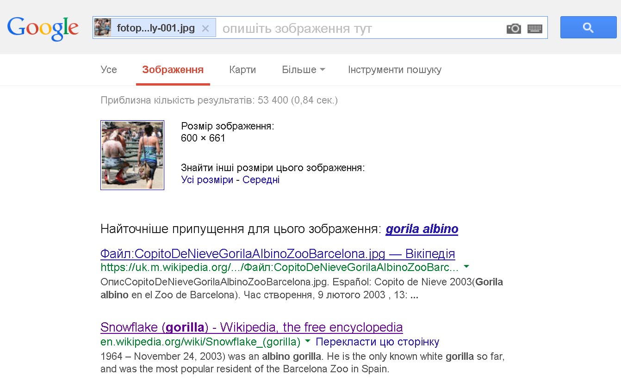Click the blue magnifier search button
The image size is (621, 388).
(588, 28)
